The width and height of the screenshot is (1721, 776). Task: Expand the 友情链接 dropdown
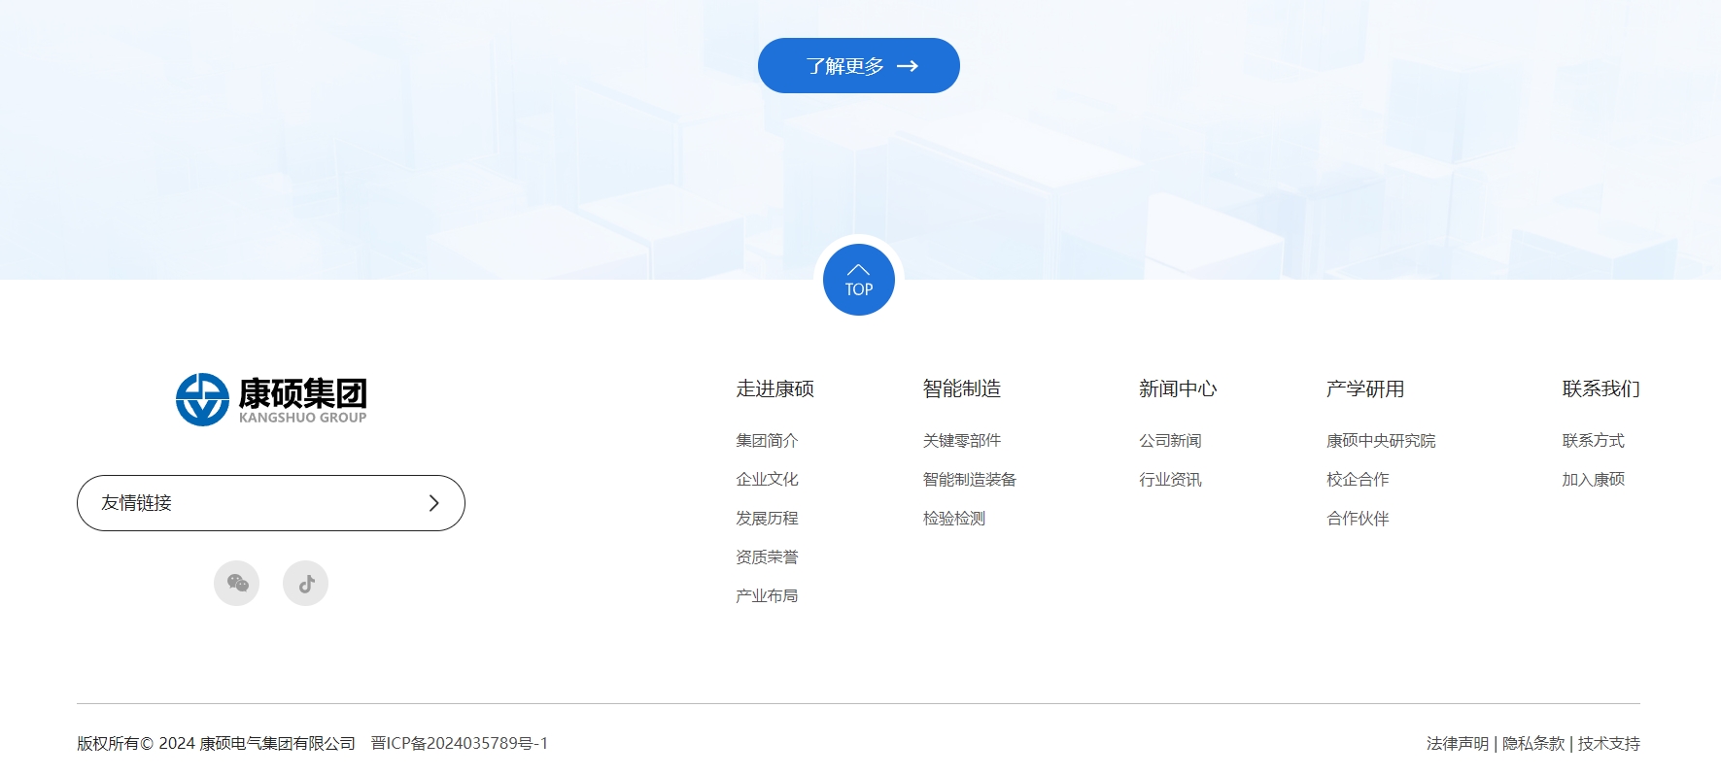pos(271,503)
